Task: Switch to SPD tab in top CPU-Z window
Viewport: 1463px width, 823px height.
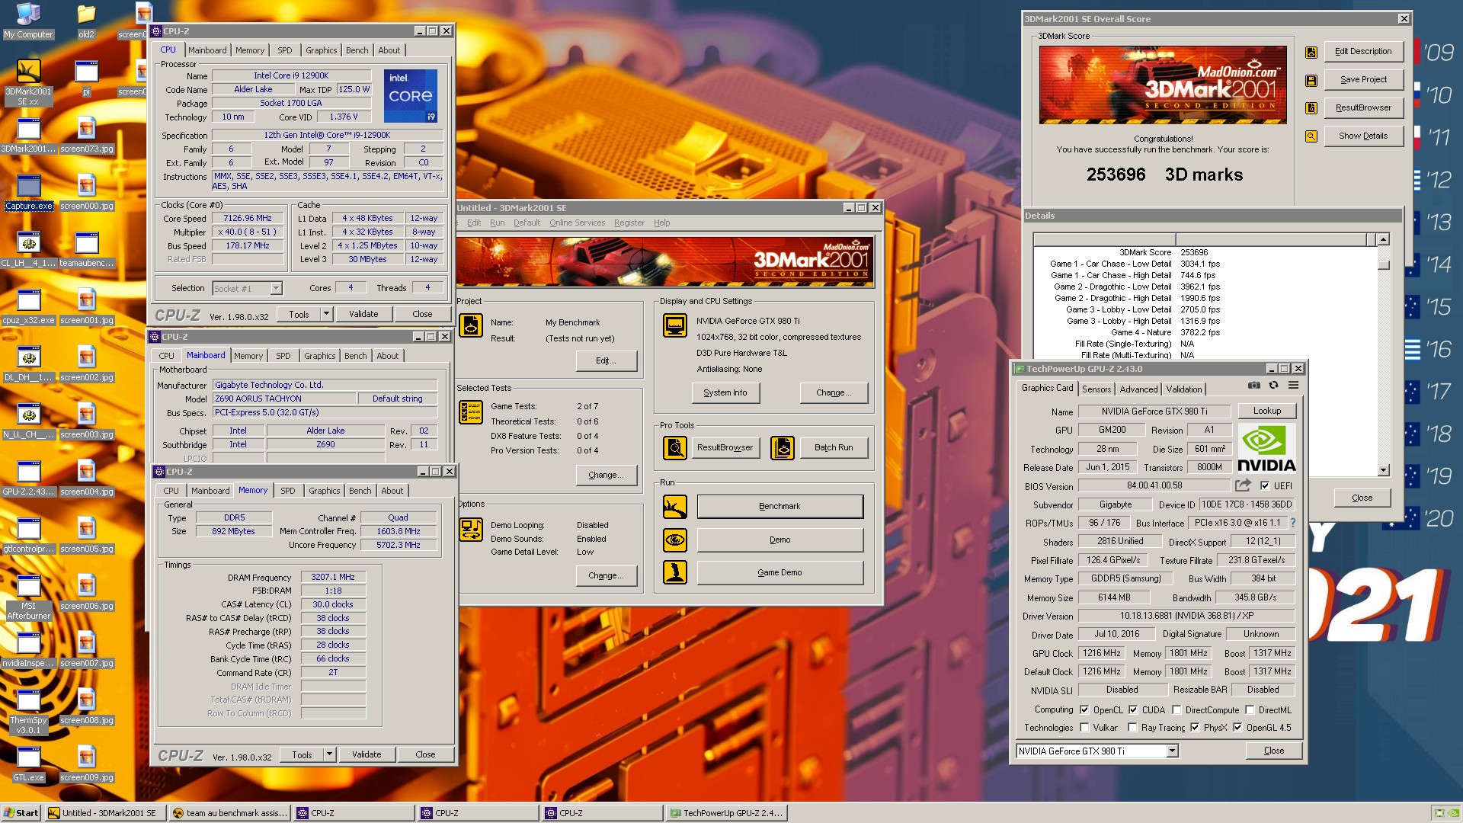Action: pyautogui.click(x=284, y=50)
